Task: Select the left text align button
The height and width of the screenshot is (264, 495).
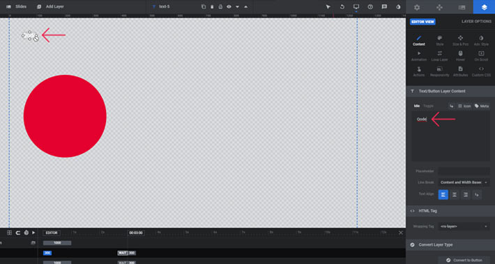Action: (443, 195)
